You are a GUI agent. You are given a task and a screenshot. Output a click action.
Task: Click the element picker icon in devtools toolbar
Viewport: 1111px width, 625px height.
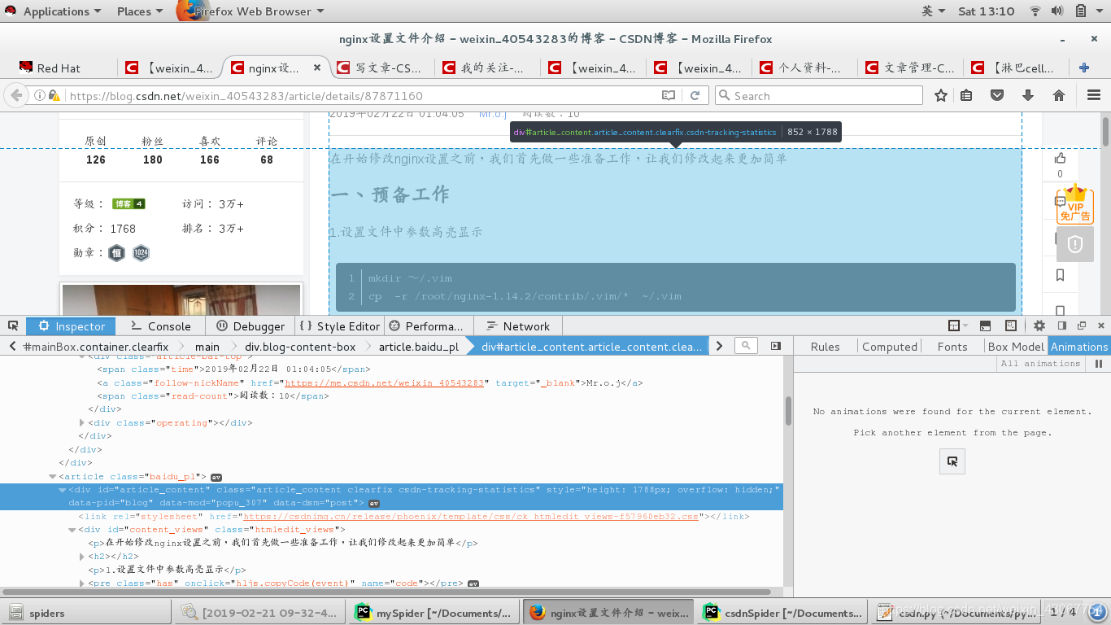[x=14, y=326]
